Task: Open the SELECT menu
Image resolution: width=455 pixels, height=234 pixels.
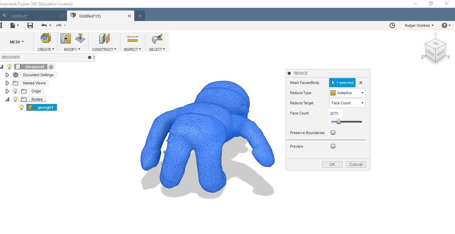Action: coord(157,49)
